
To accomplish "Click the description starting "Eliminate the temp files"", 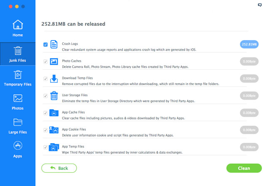I will (128, 101).
